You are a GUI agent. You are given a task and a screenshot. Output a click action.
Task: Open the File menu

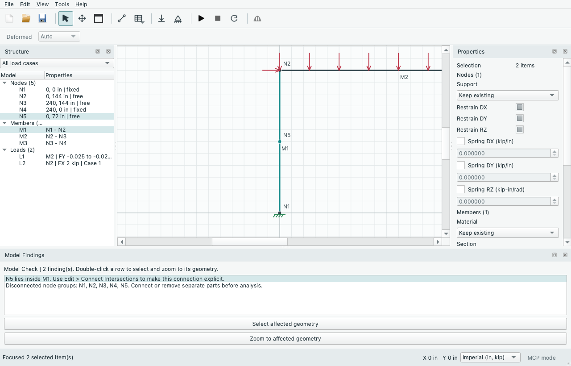pos(9,4)
